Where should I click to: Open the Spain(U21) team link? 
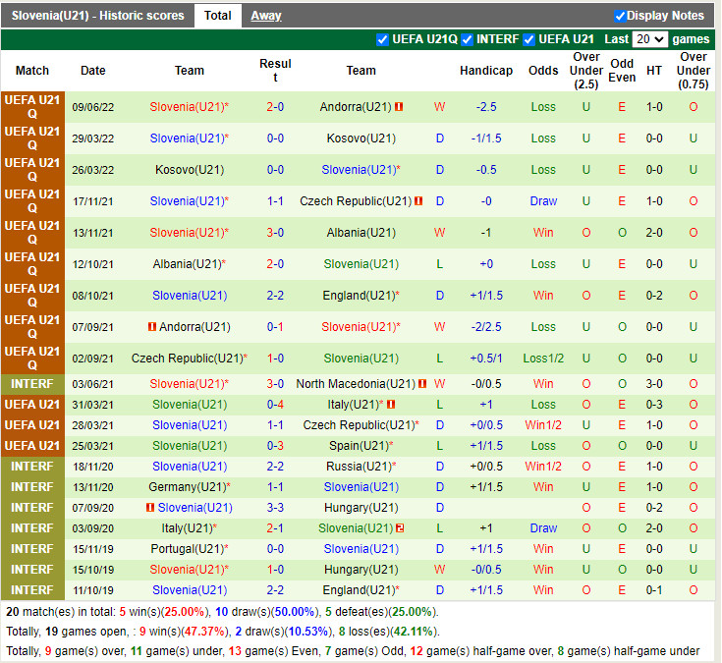coord(361,446)
